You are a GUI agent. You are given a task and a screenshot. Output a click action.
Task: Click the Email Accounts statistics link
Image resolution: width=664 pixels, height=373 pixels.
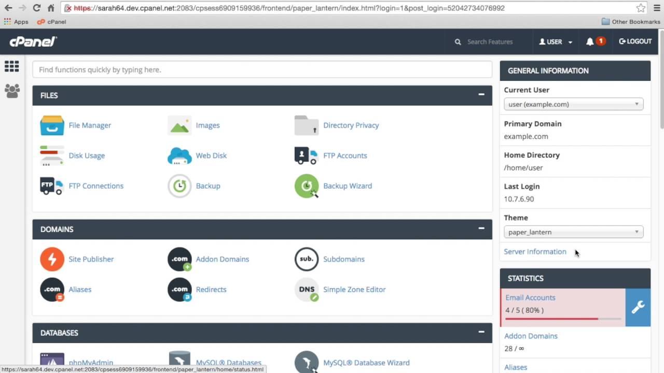[x=530, y=298]
